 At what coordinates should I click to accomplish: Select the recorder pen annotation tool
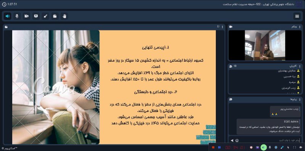point(283,148)
